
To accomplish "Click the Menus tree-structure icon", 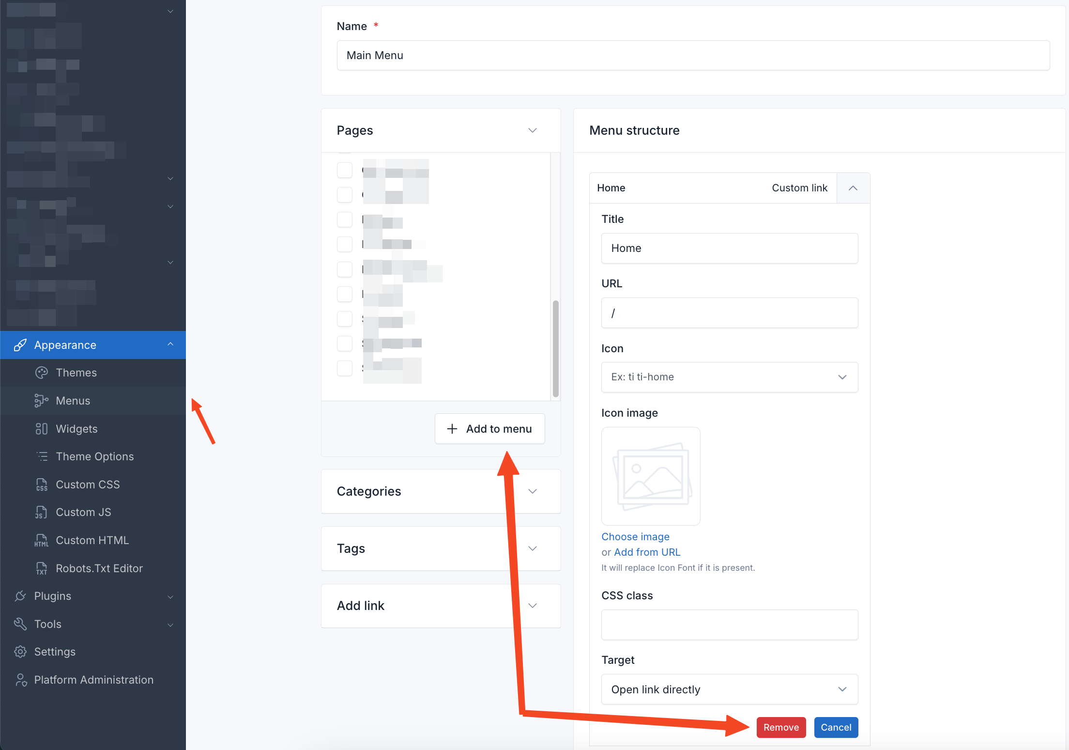I will point(42,401).
